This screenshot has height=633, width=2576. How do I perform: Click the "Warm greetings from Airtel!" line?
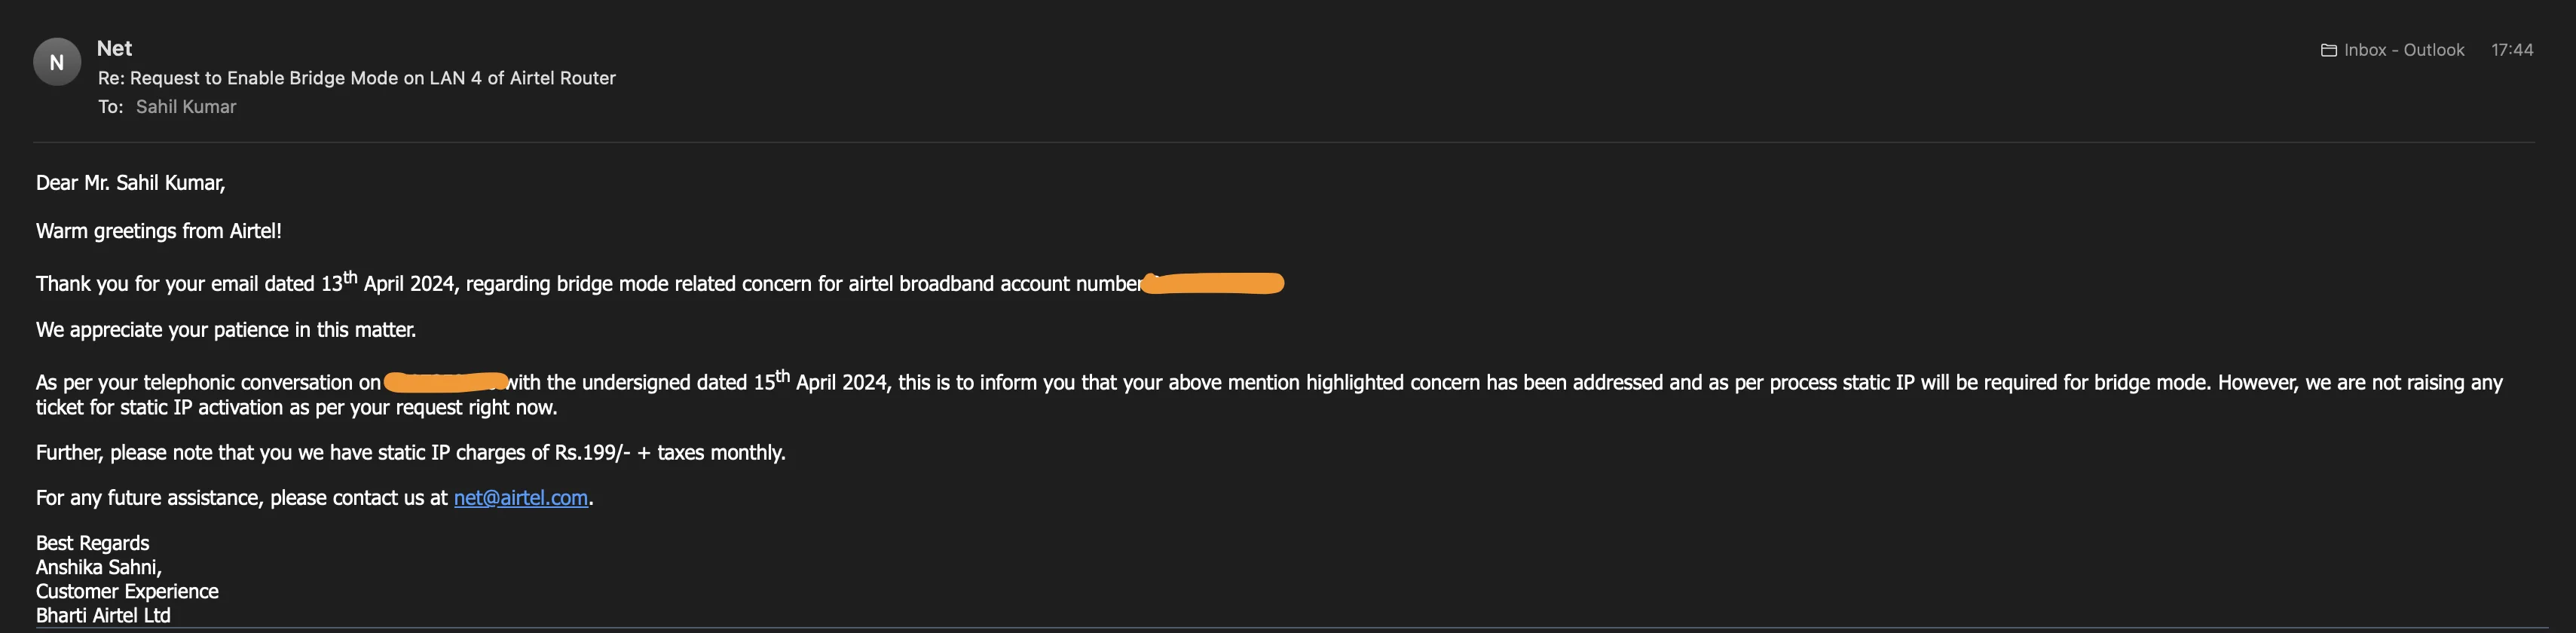tap(158, 231)
